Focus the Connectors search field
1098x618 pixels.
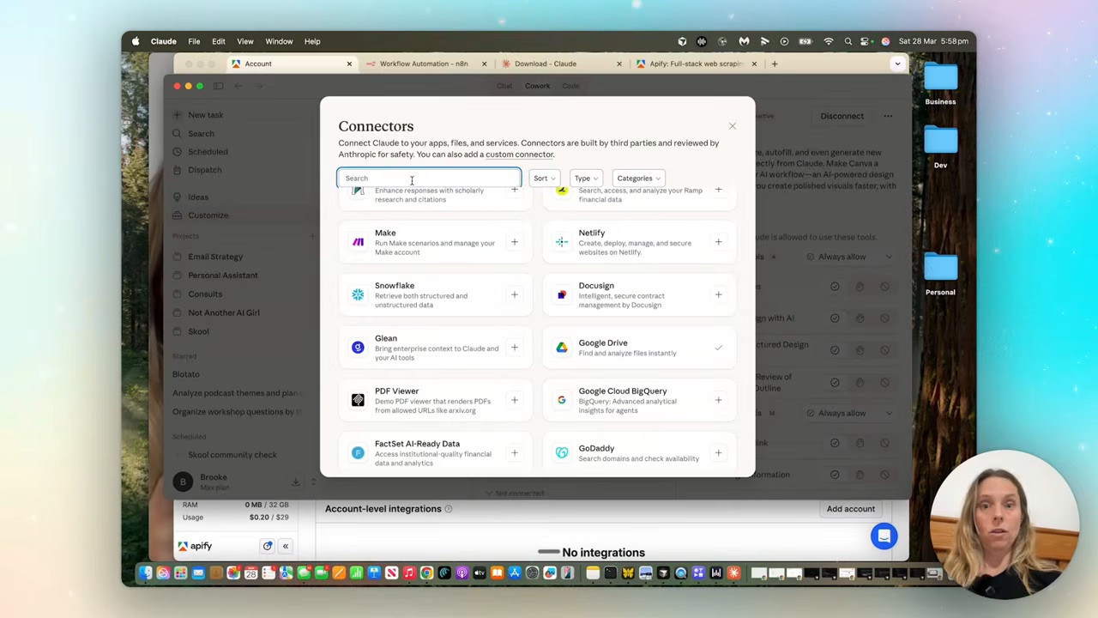coord(429,178)
